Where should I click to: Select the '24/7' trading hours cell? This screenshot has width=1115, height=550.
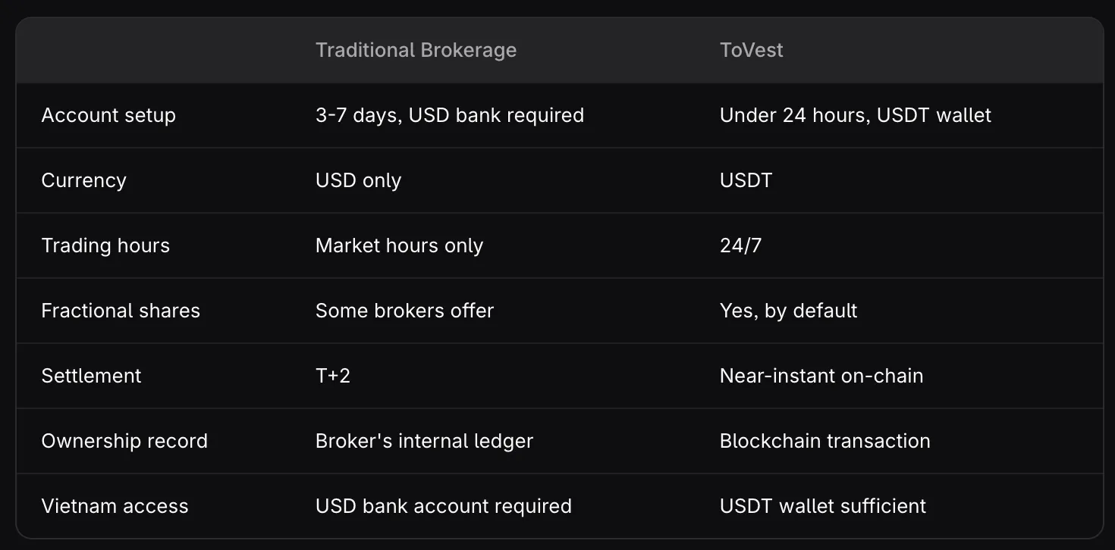(740, 246)
